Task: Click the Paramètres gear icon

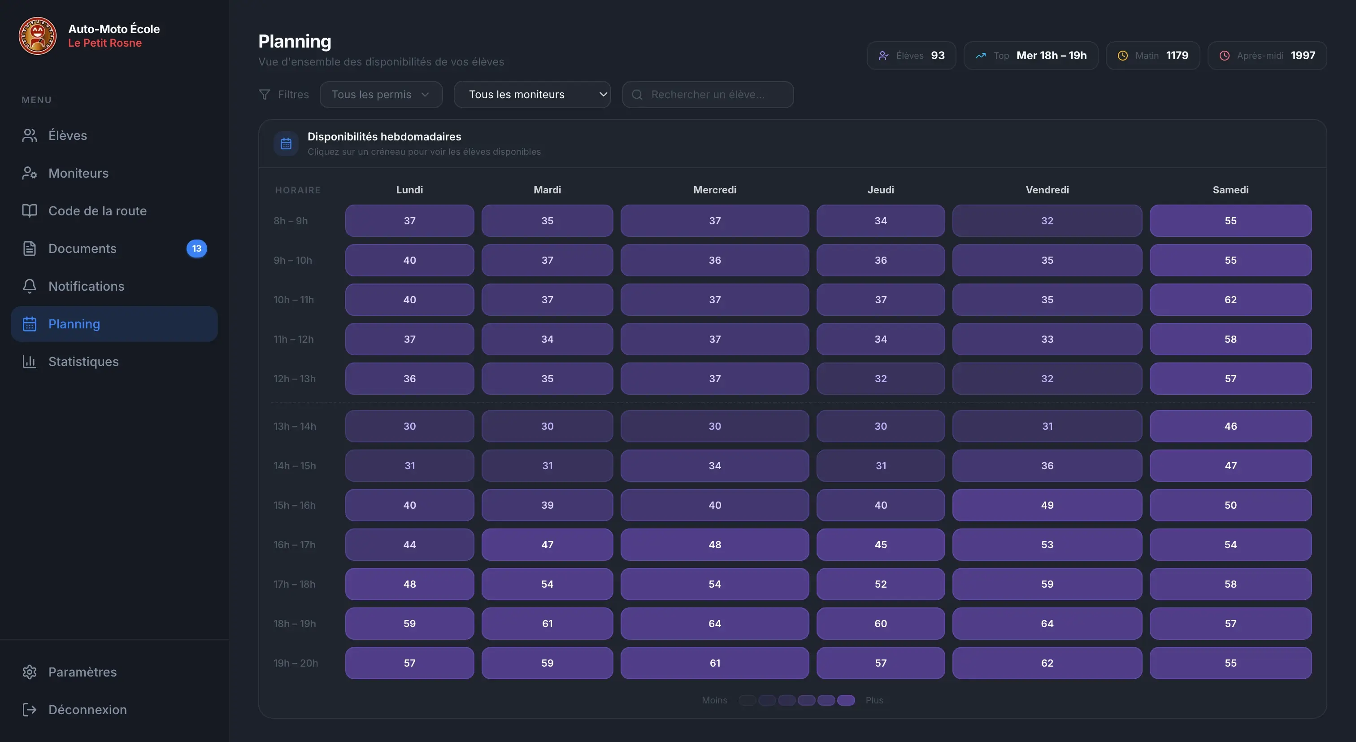Action: click(x=30, y=672)
